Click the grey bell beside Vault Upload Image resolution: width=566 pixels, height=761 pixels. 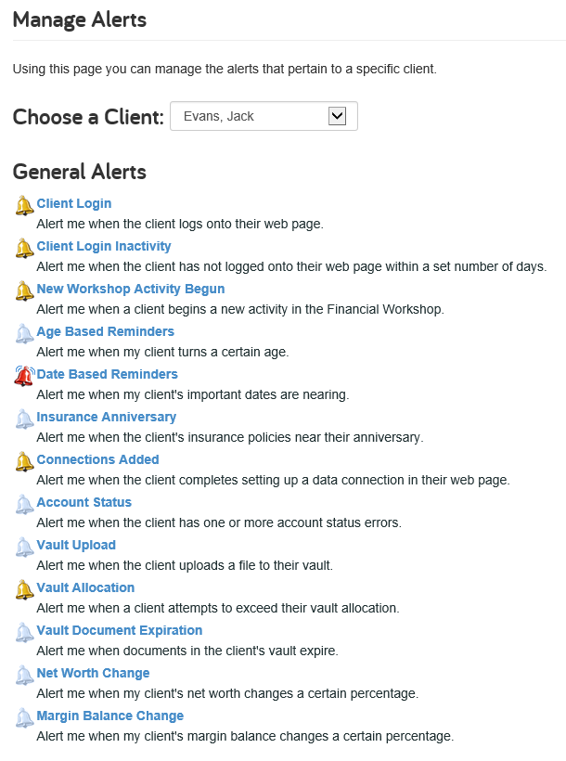24,547
